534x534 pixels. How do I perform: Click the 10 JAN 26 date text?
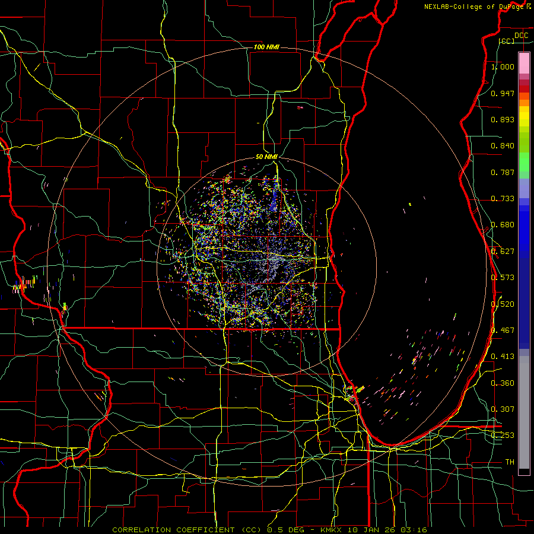[370, 530]
